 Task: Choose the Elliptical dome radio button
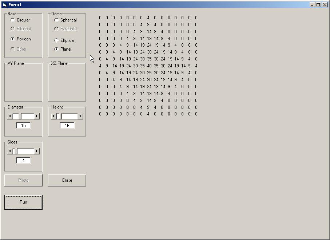(64, 40)
